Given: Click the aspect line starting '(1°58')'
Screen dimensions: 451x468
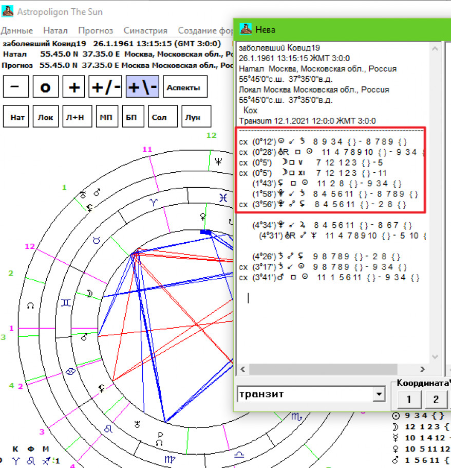Looking at the screenshot, I should (335, 194).
